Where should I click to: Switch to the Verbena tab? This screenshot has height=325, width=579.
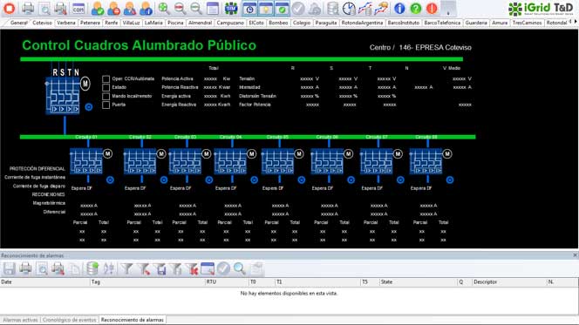[66, 23]
